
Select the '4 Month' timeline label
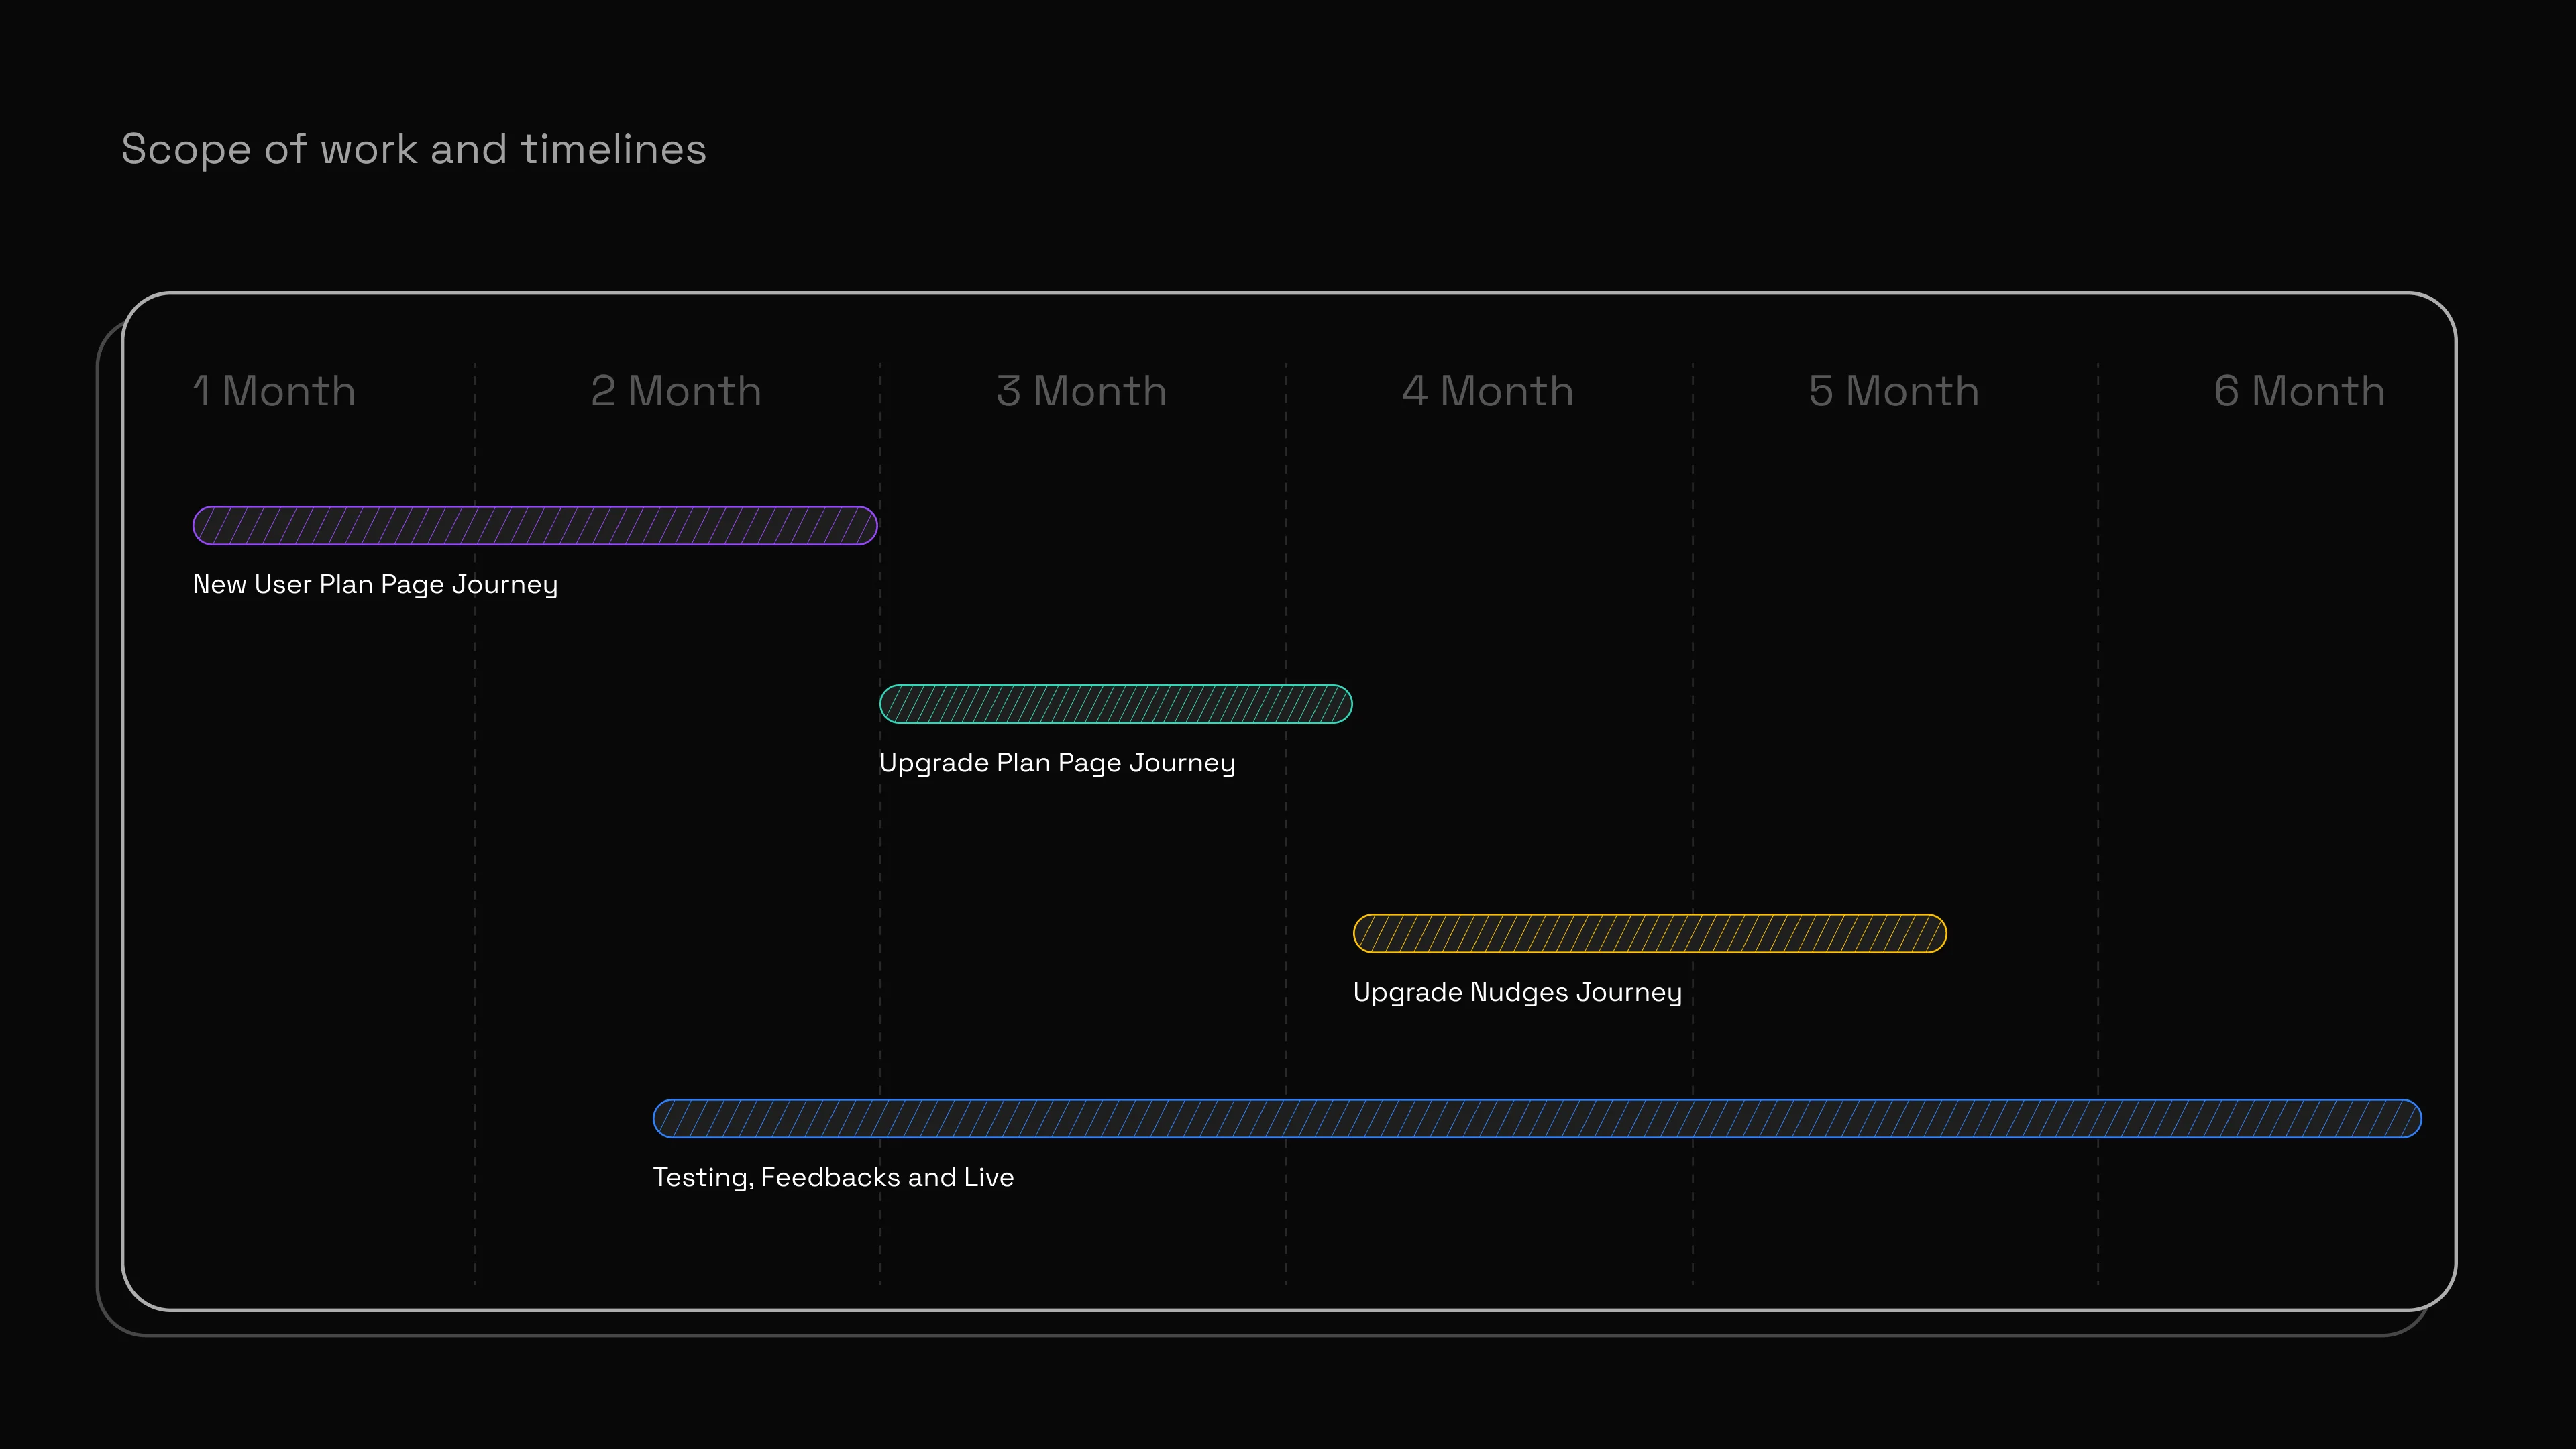(1487, 391)
